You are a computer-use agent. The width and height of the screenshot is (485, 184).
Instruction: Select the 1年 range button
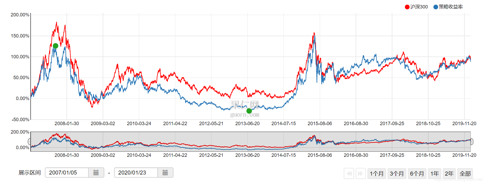coord(435,173)
